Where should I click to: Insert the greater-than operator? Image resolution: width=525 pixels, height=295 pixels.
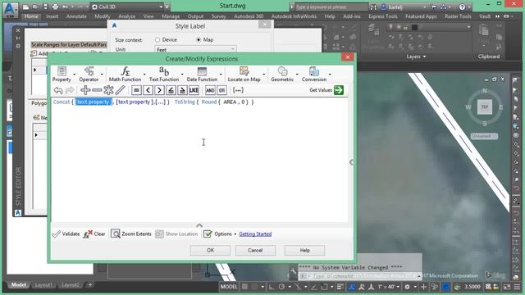[x=159, y=90]
